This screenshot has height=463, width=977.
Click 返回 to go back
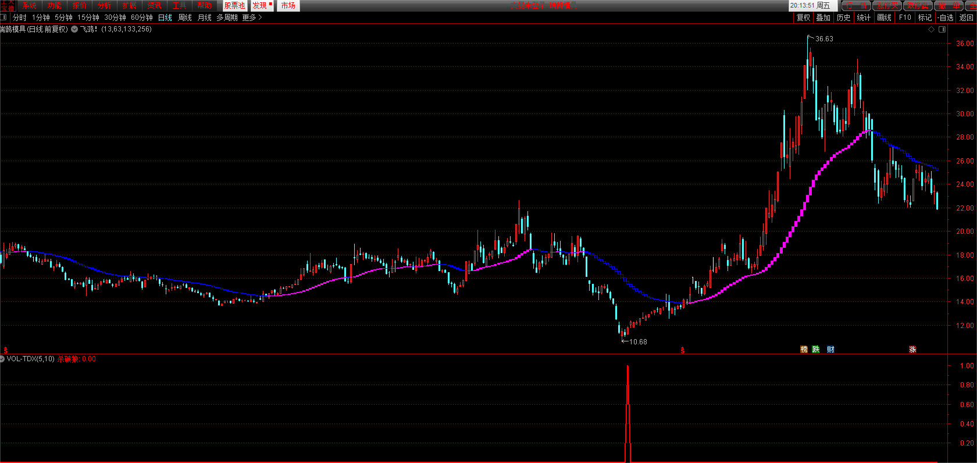pyautogui.click(x=966, y=17)
